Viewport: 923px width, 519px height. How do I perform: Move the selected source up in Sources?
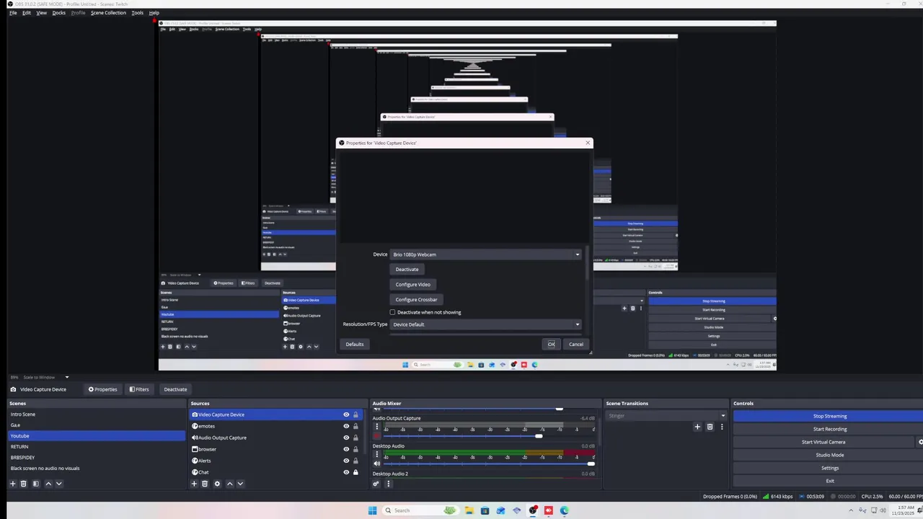click(x=229, y=484)
